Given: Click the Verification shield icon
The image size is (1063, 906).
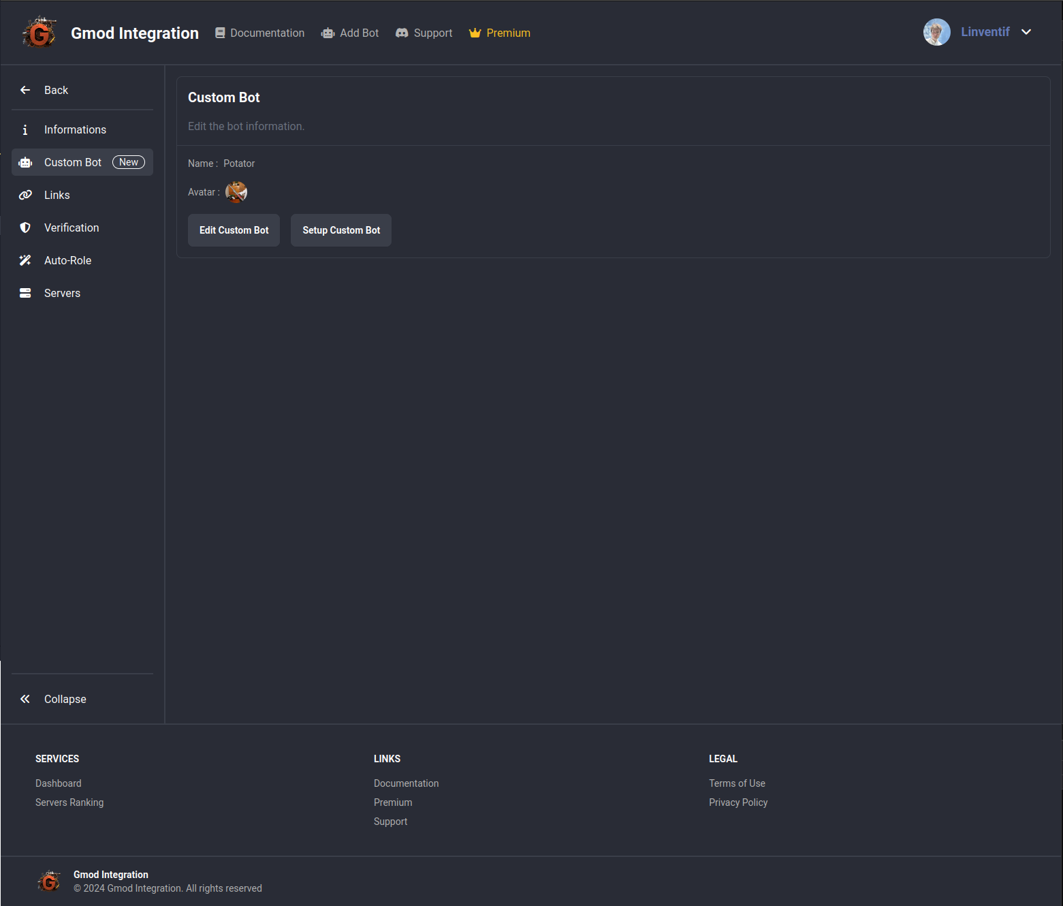Looking at the screenshot, I should click(25, 228).
